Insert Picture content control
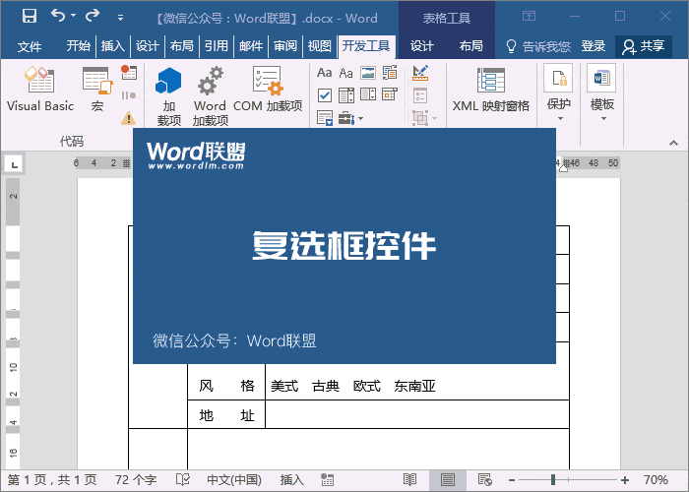Screen dimensions: 689x492 click(368, 73)
